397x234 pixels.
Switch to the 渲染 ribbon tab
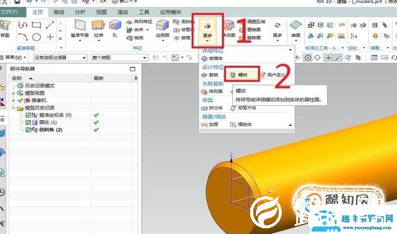(123, 12)
